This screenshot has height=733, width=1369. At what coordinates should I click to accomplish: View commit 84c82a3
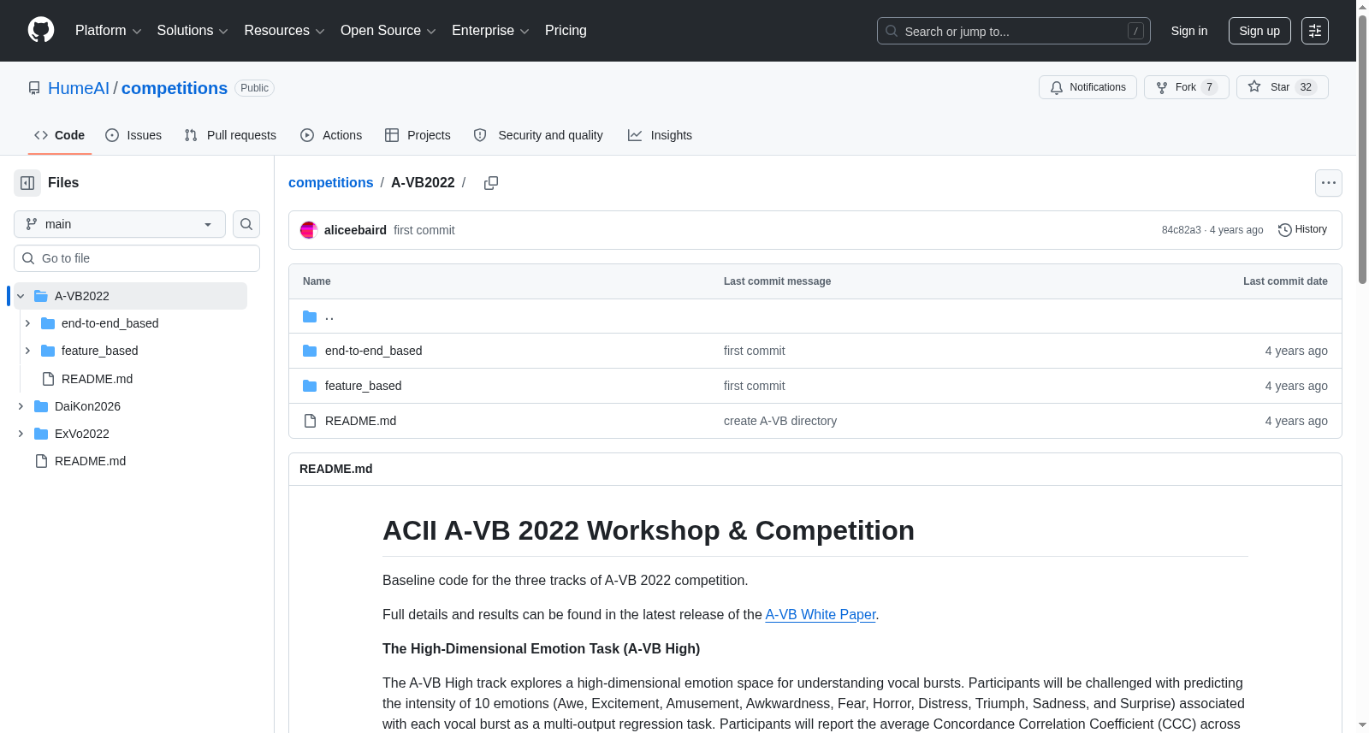(1182, 230)
